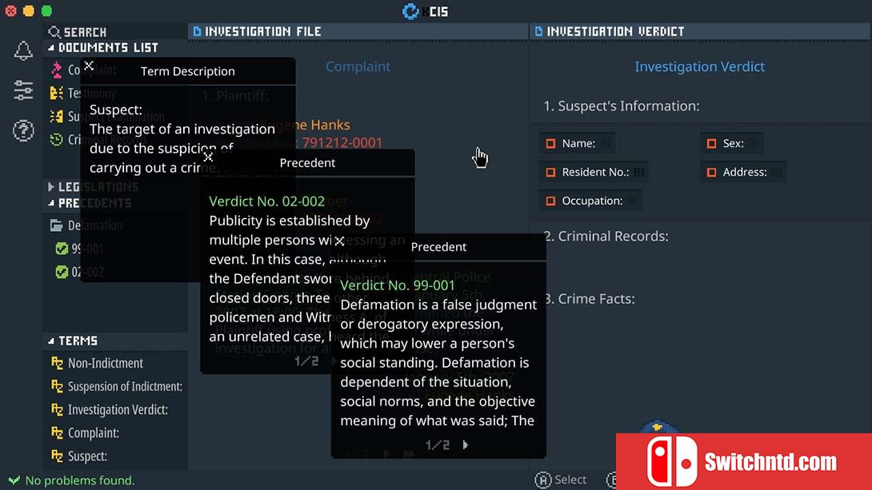The height and width of the screenshot is (490, 872).
Task: Click the Investigation Verdict term icon
Action: click(x=57, y=409)
